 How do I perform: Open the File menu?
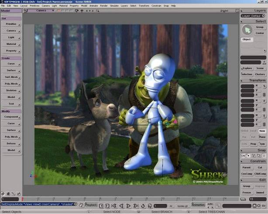point(3,6)
